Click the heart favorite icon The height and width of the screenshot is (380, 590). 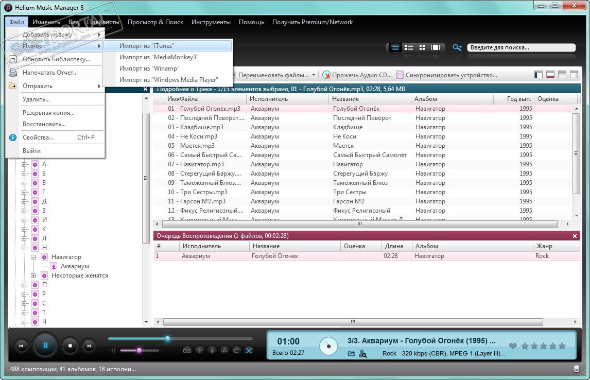tap(513, 346)
